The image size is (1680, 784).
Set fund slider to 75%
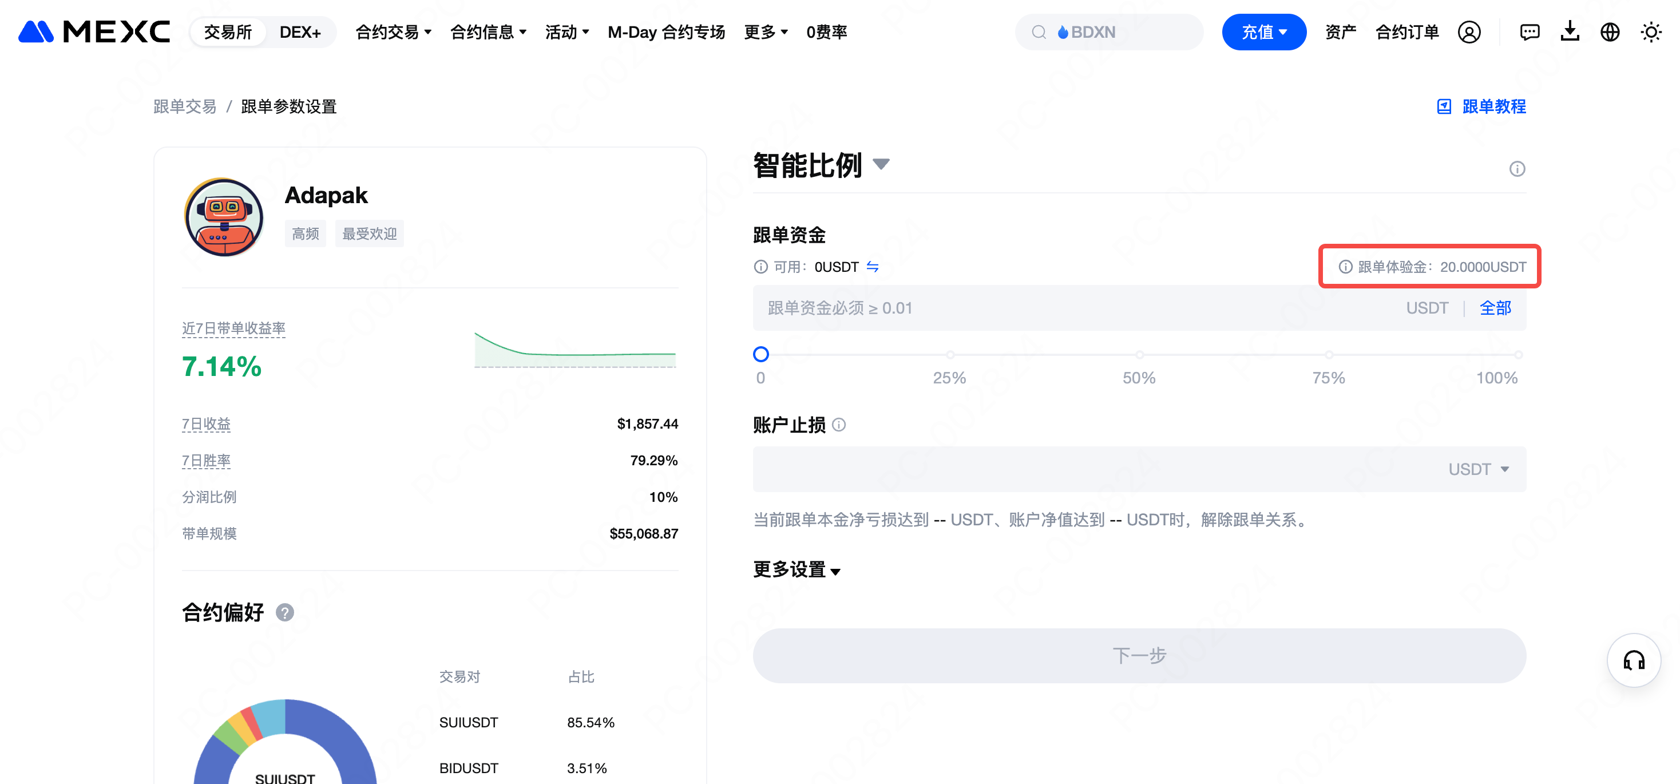(1329, 355)
